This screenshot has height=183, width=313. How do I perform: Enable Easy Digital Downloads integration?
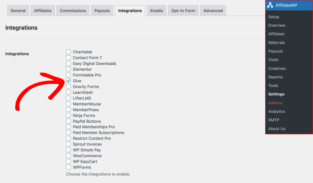[x=69, y=64]
